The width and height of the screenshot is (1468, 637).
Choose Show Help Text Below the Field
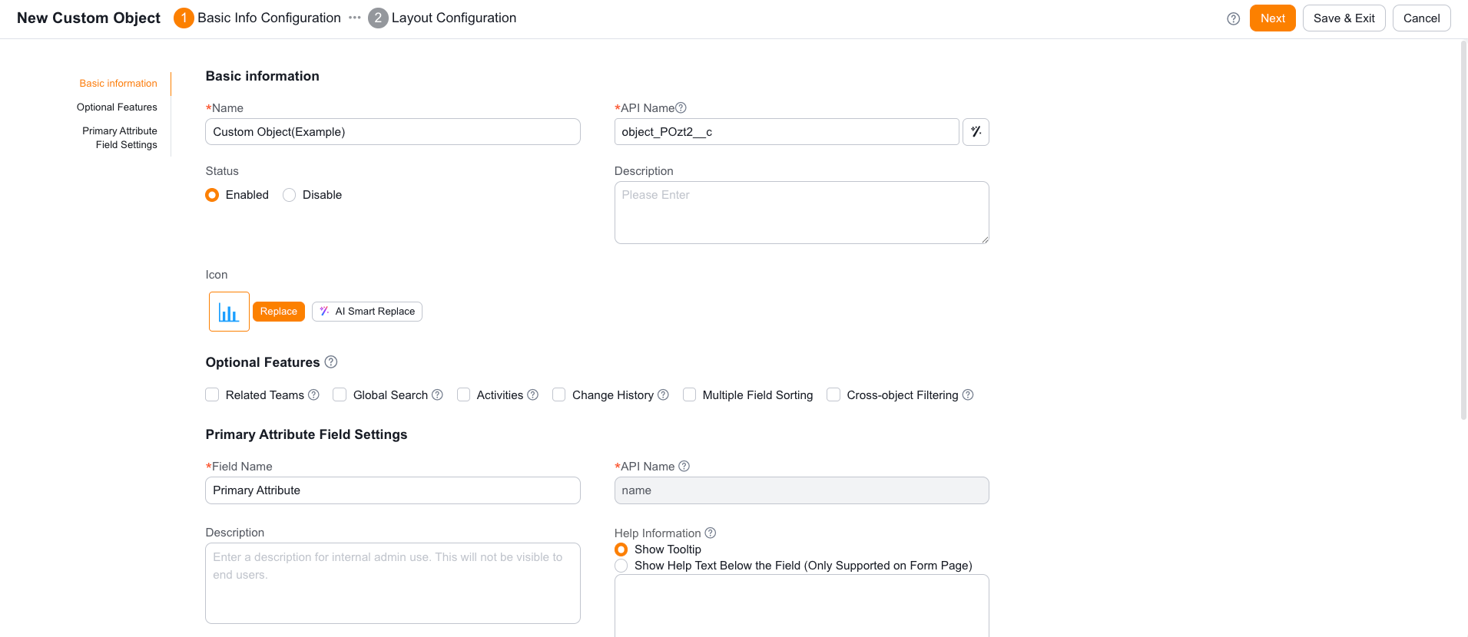[x=621, y=566]
